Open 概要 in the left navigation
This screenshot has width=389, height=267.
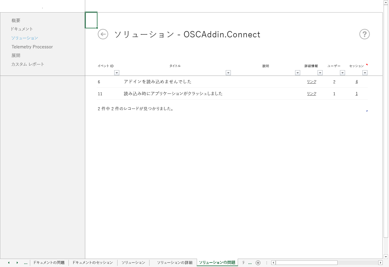tap(16, 21)
